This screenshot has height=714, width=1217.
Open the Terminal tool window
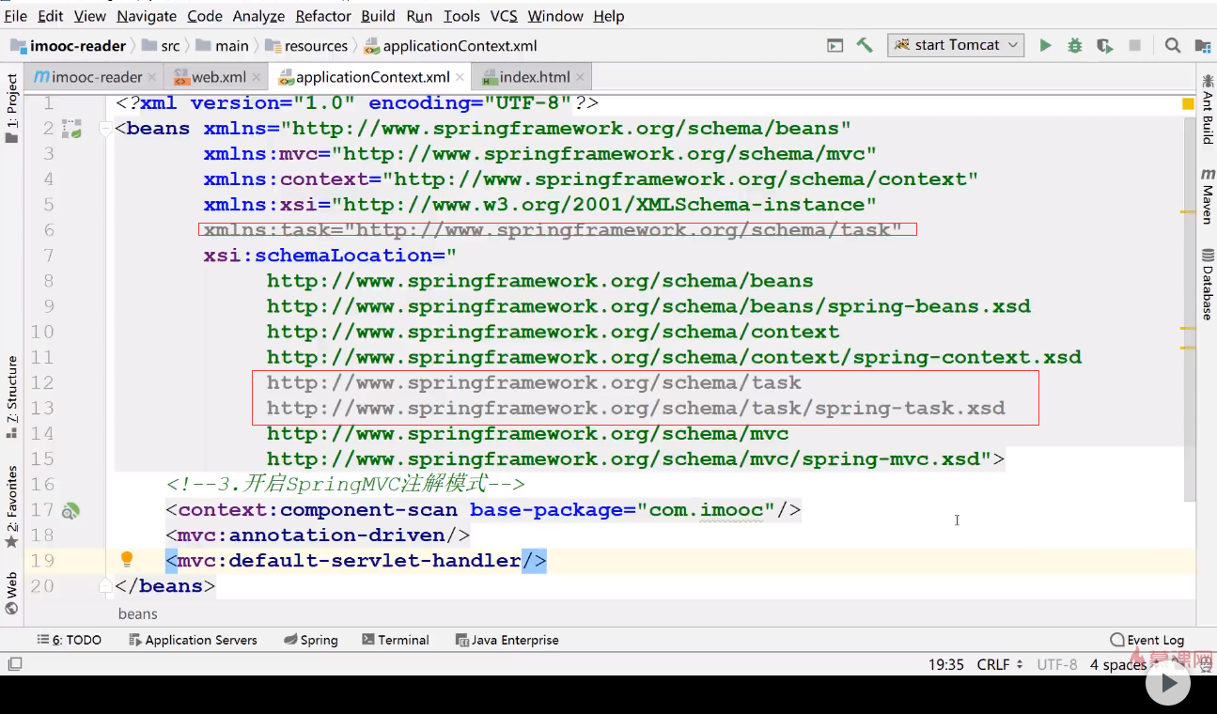pos(396,640)
